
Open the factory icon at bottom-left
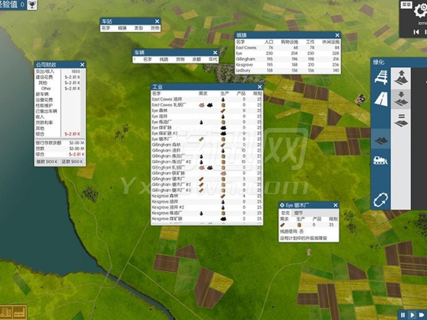(19, 312)
